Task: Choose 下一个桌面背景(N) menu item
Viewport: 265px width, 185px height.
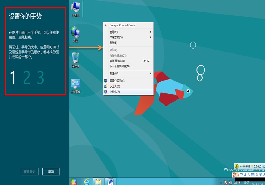Action: click(x=128, y=66)
